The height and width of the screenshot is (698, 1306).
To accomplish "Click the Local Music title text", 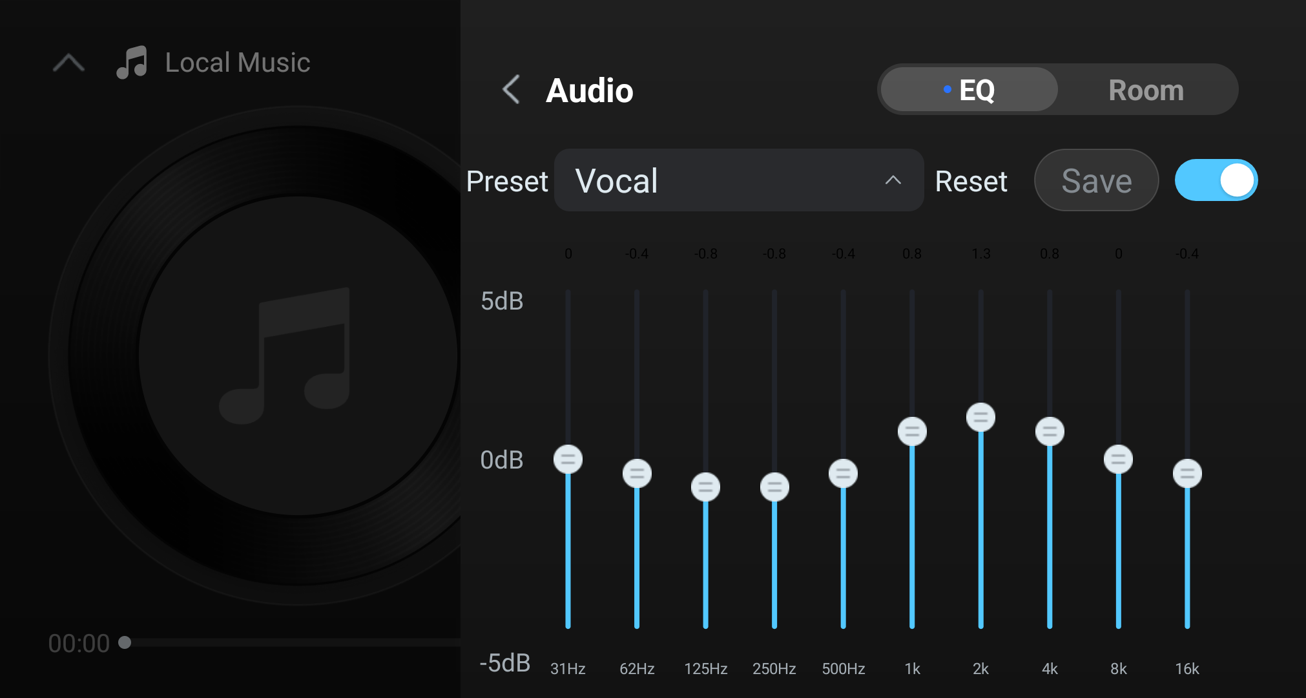I will pos(238,63).
